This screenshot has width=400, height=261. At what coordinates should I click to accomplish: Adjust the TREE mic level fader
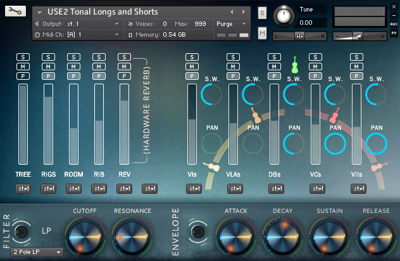coord(23,124)
